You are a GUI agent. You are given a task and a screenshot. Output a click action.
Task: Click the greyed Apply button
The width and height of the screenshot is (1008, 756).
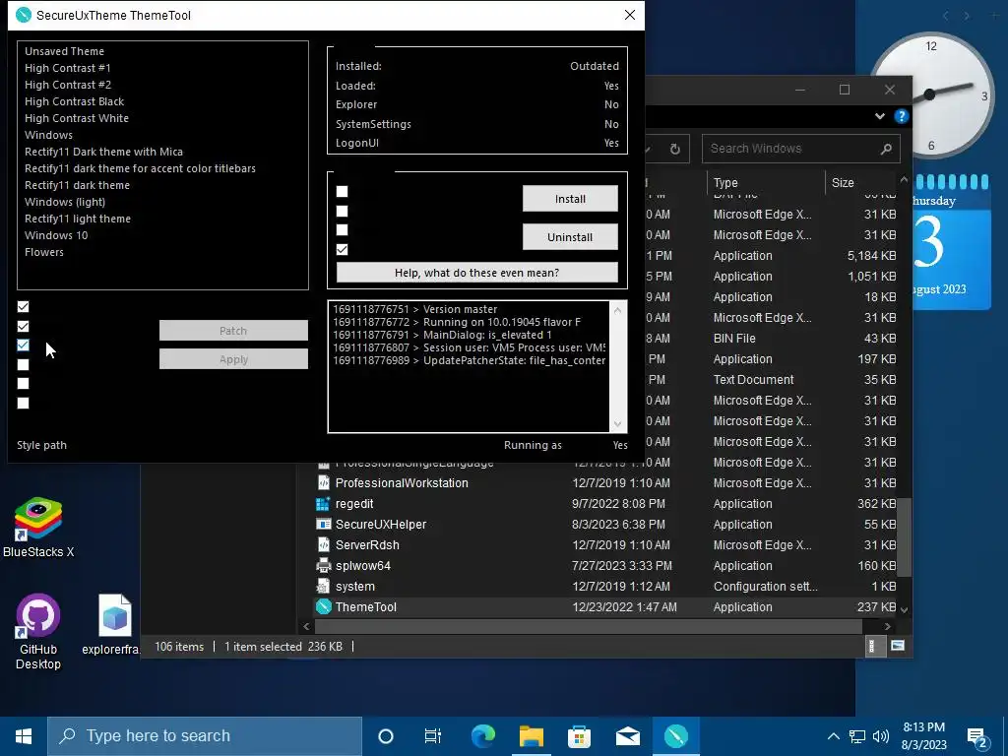coord(233,359)
